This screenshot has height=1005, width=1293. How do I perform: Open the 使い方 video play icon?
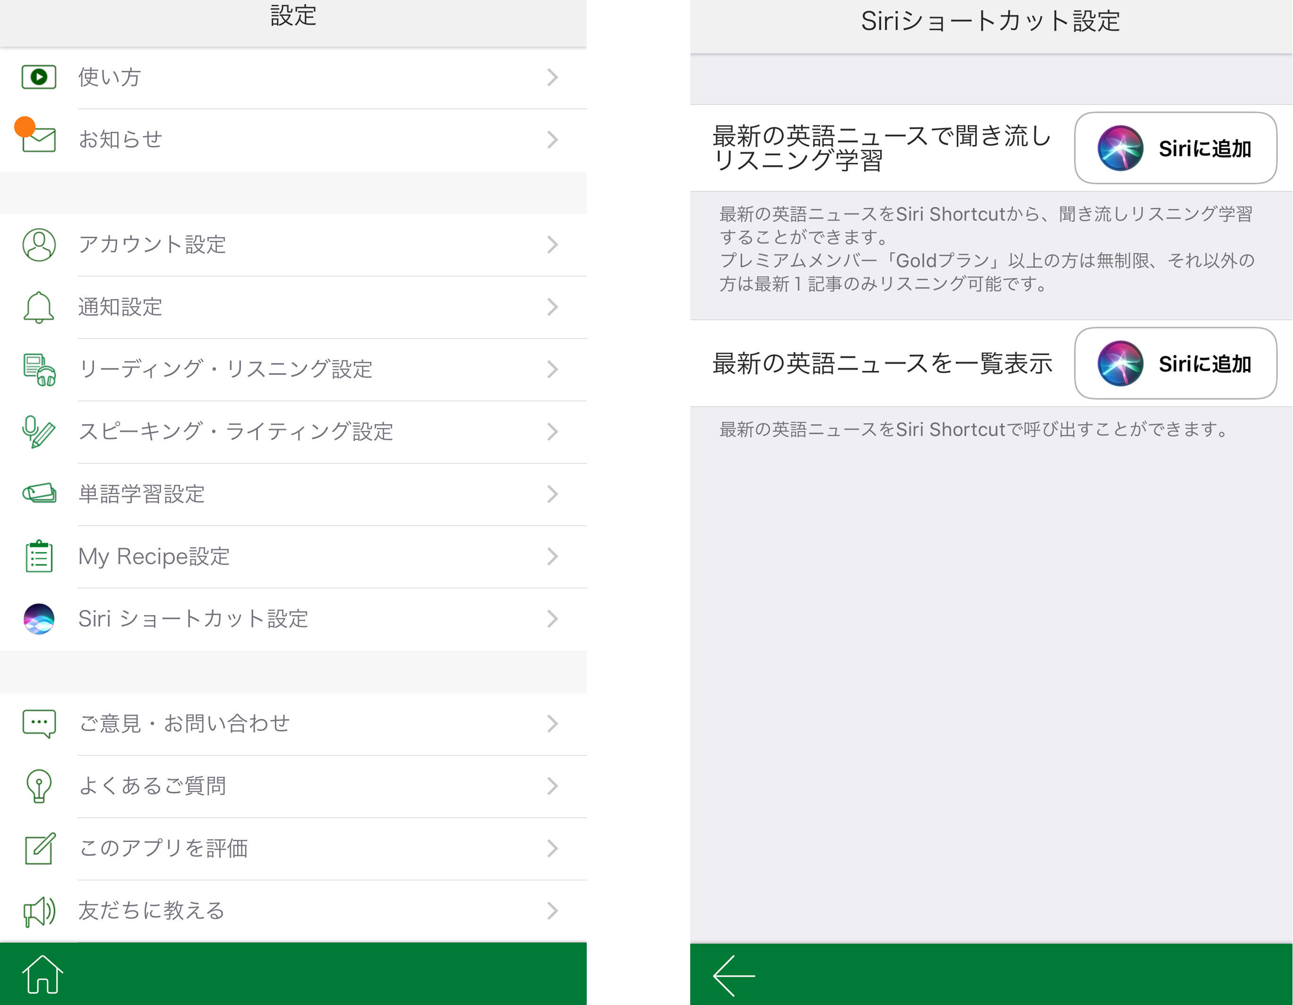pyautogui.click(x=39, y=77)
